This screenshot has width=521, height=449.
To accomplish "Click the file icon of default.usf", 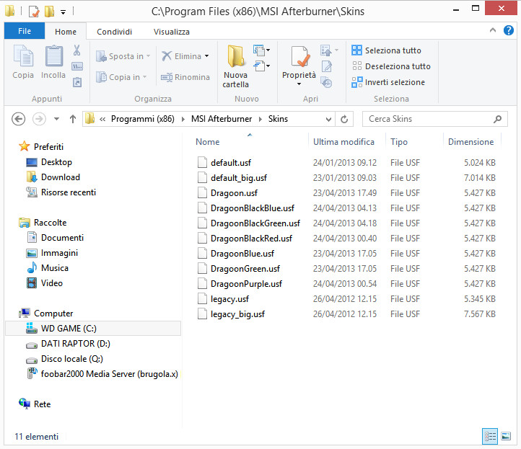I will pos(202,163).
